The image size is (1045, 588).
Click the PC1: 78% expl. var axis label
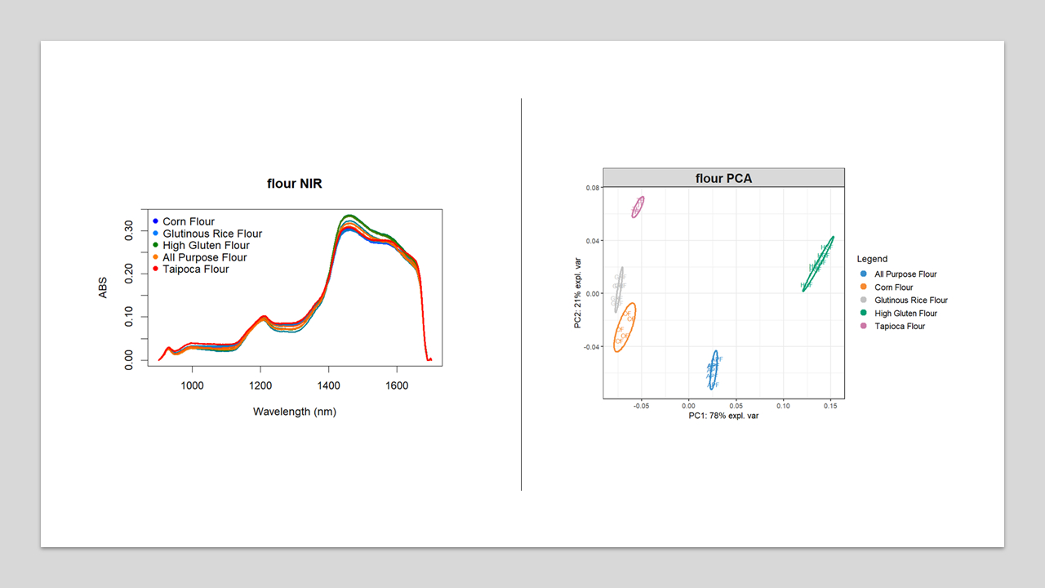(x=722, y=415)
